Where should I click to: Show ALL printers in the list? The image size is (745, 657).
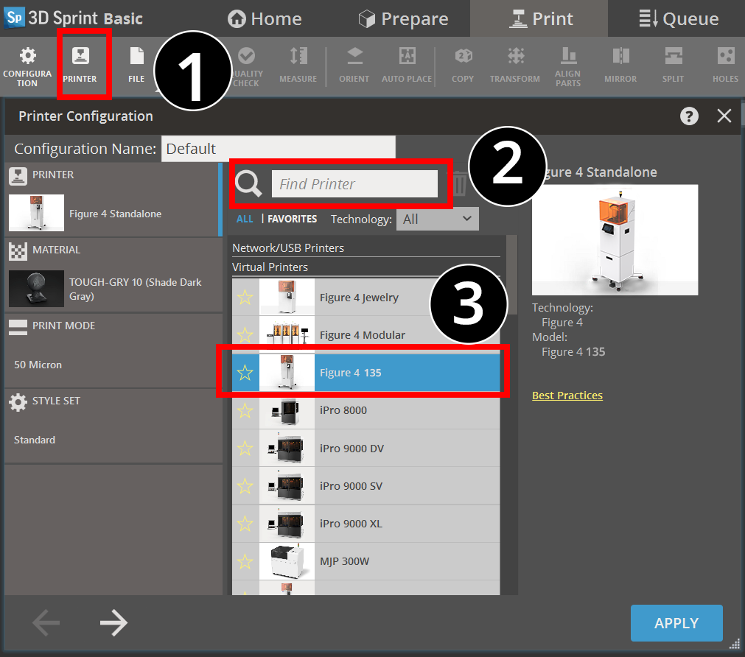click(244, 219)
